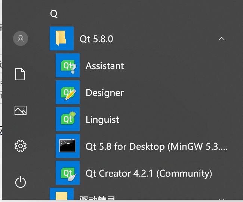243x202 pixels.
Task: Click the yellow Qt 5.8.0 folder icon
Action: [62, 38]
